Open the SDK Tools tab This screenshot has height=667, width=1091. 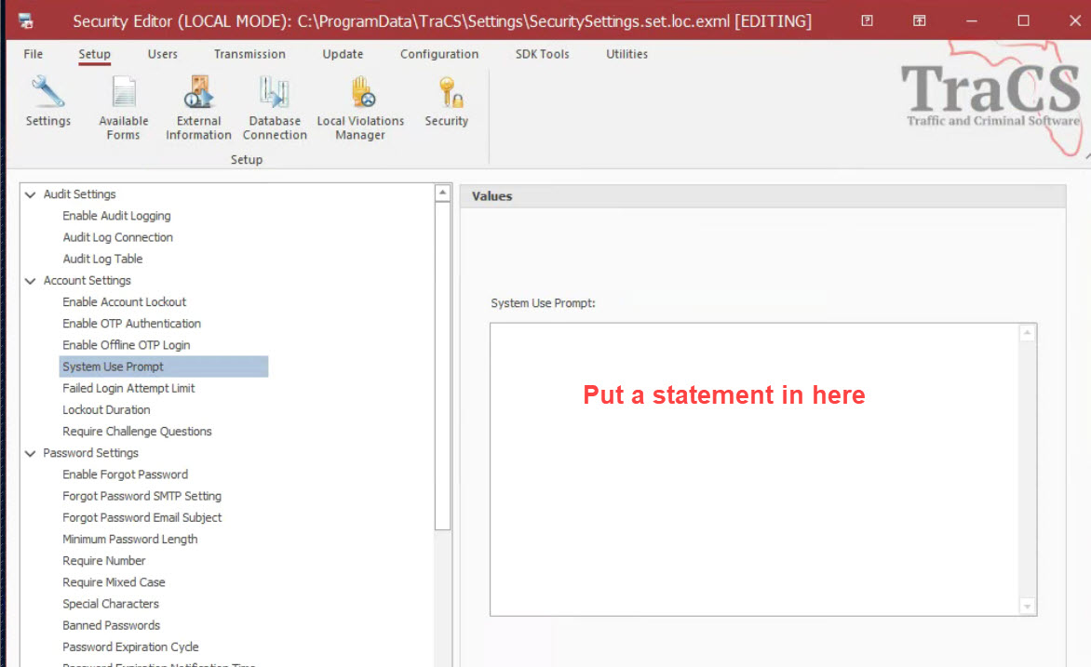542,54
